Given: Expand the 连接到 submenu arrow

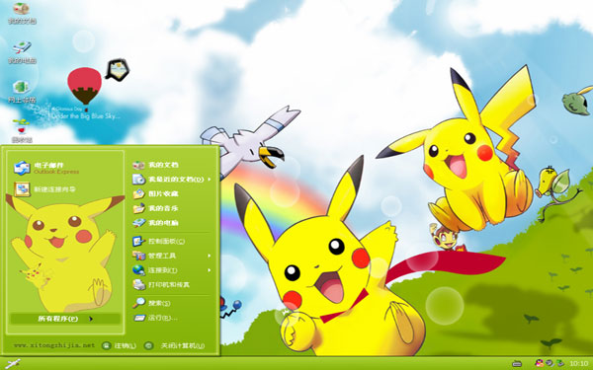Looking at the screenshot, I should (x=210, y=270).
